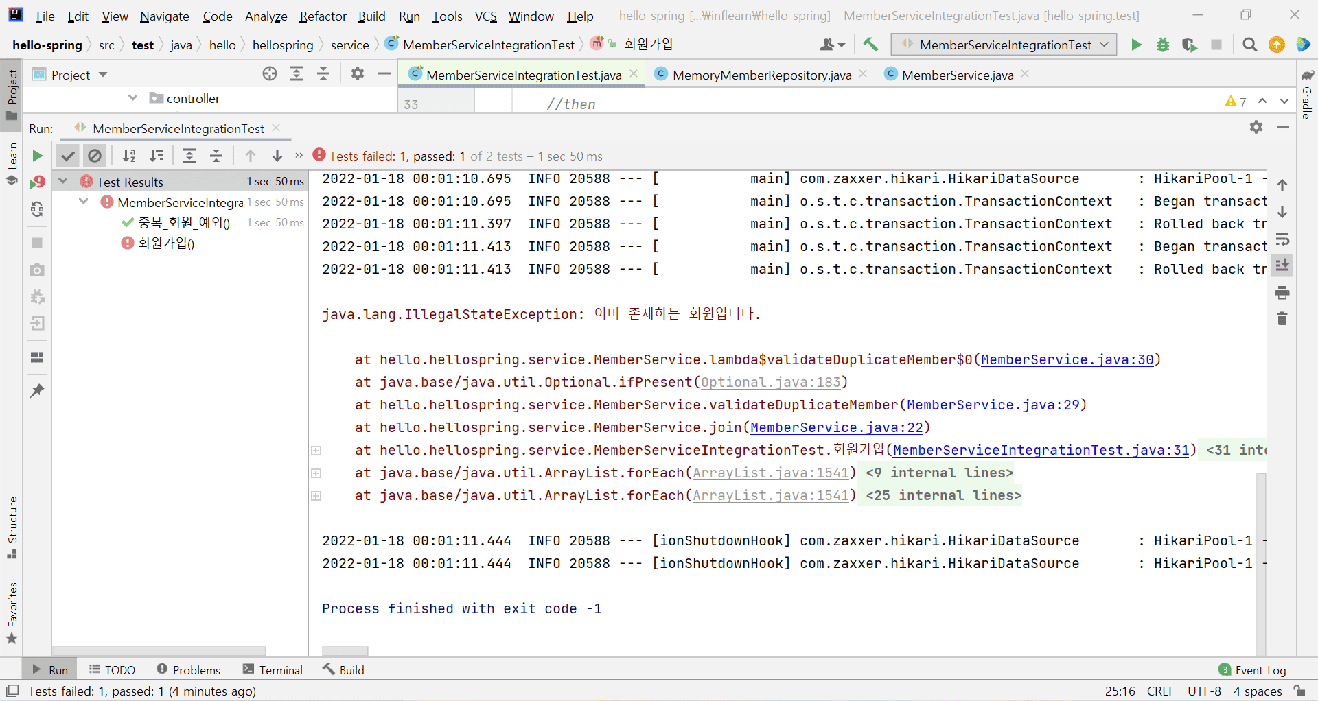The image size is (1318, 701).
Task: Toggle the Structure tool window
Action: tap(12, 527)
